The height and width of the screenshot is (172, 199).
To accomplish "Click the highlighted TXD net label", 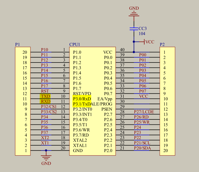I will click(45, 96).
